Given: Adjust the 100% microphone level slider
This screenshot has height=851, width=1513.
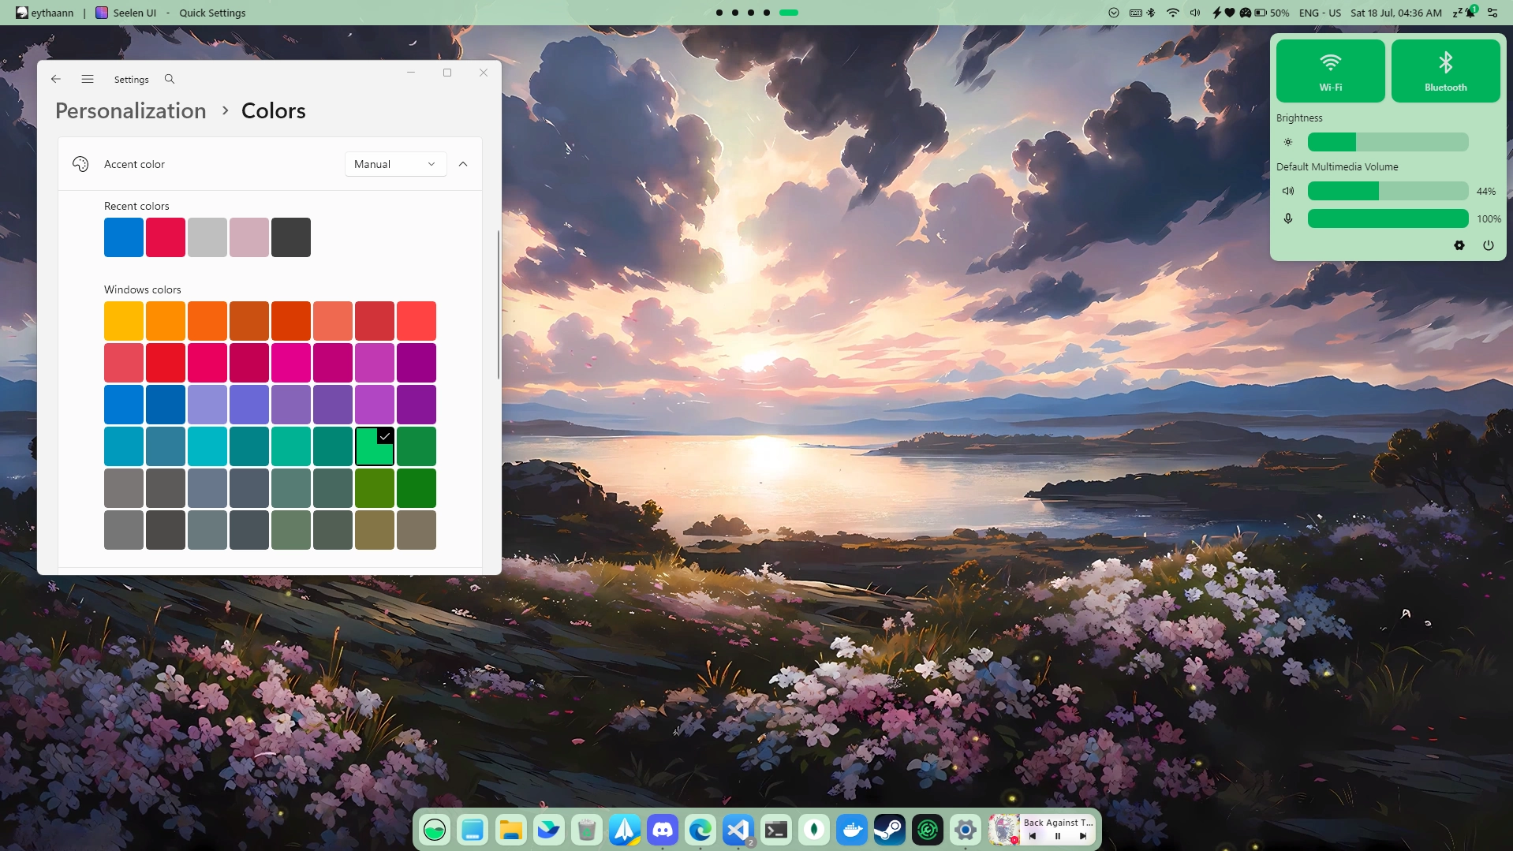Looking at the screenshot, I should pyautogui.click(x=1388, y=218).
